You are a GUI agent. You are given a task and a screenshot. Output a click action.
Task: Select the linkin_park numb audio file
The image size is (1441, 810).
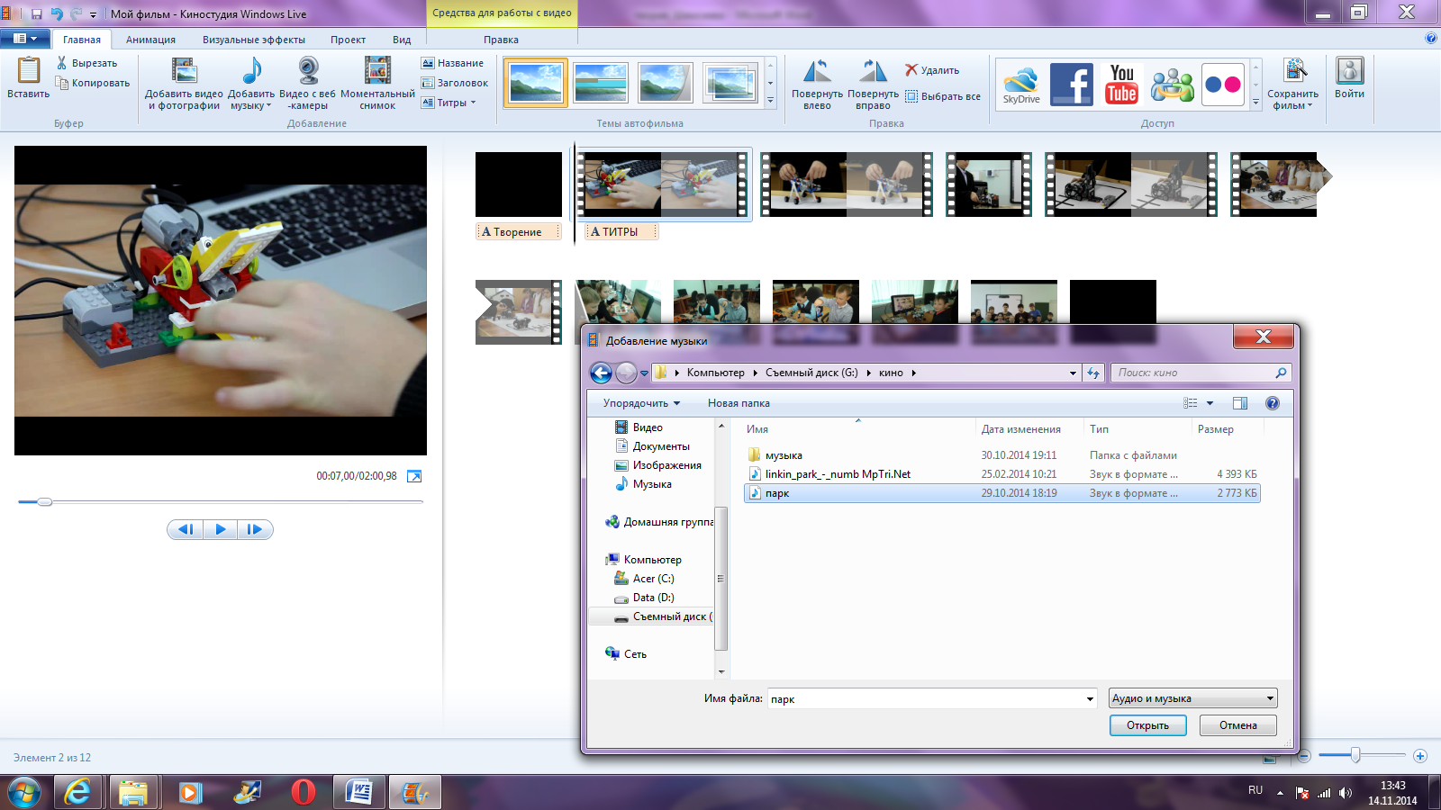click(838, 474)
